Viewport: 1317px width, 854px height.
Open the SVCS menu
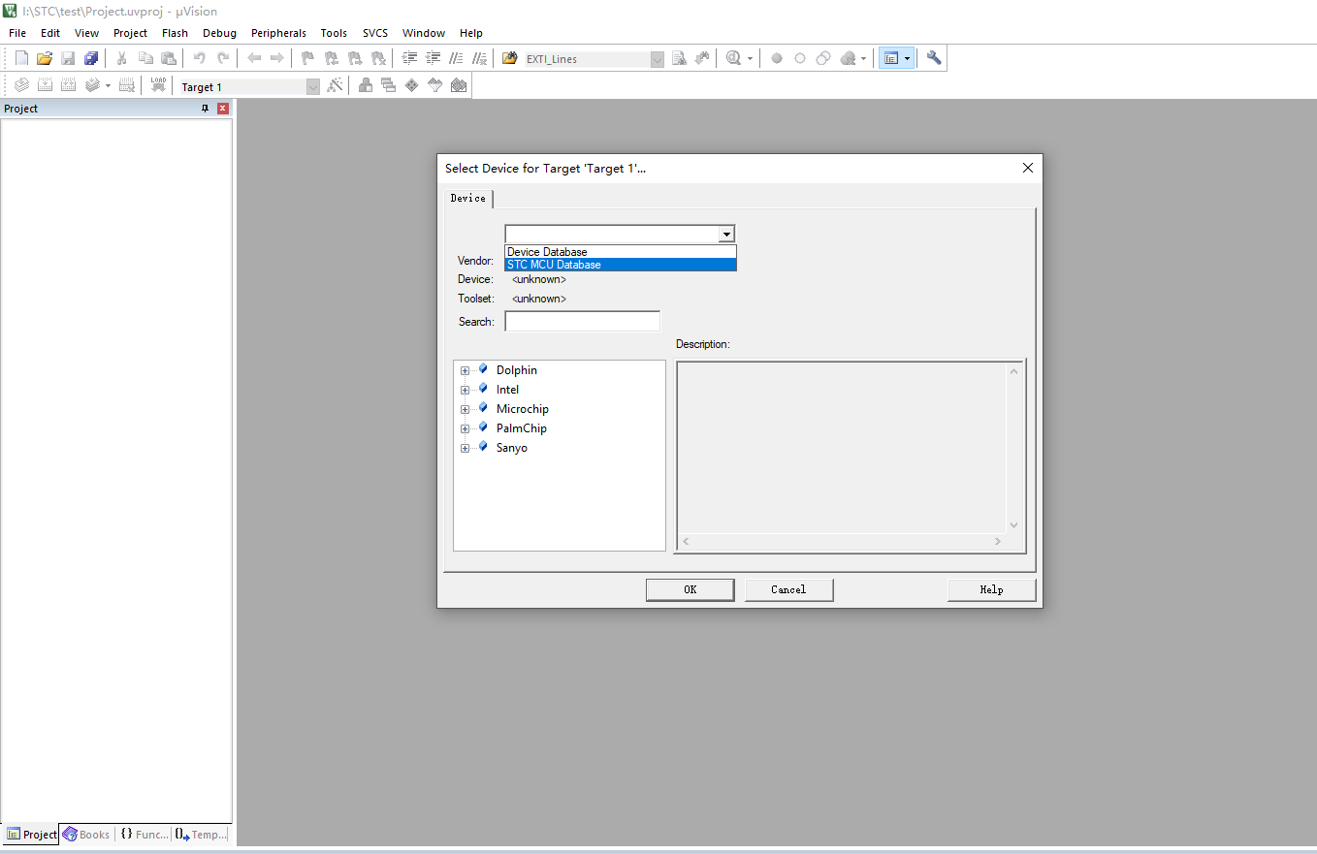point(375,33)
